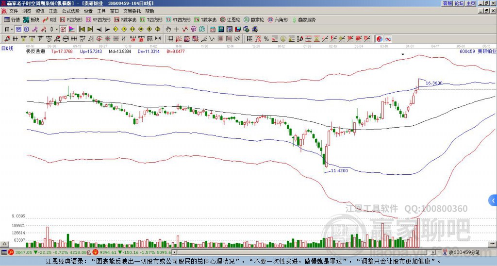Open the 赢家轮 wheel tool
The image size is (497, 266).
point(254,19)
